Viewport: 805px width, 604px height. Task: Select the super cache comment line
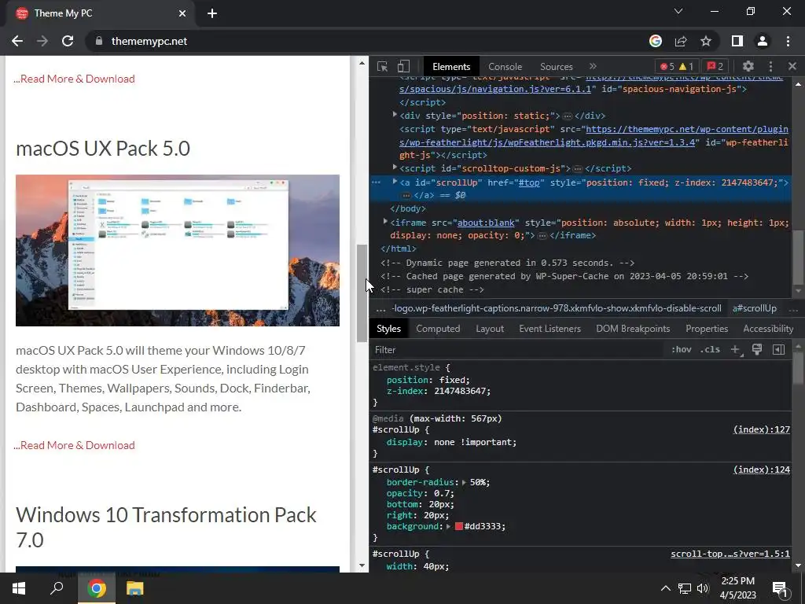[432, 289]
